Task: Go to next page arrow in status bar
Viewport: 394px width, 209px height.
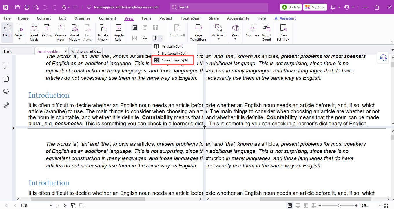Action: click(x=57, y=206)
